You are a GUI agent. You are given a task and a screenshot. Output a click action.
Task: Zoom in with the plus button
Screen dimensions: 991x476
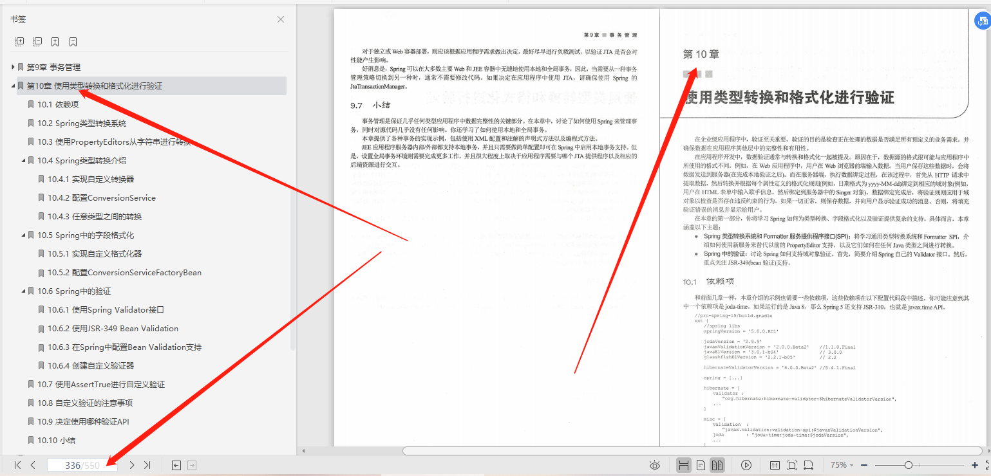pos(975,465)
